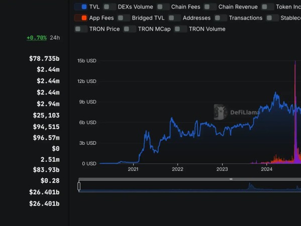The height and width of the screenshot is (226, 301).
Task: Click the $25,103 value
Action: (x=46, y=116)
